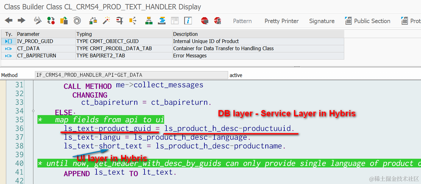Show the navigation stack icon
The height and width of the screenshot is (184, 421).
162,21
